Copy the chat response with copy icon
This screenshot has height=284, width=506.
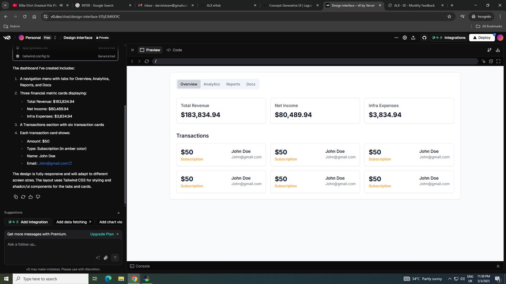tap(16, 196)
